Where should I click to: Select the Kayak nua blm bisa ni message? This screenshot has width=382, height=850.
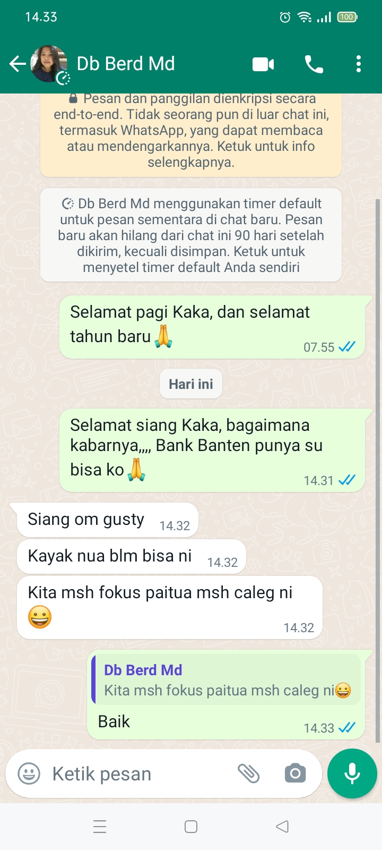(x=132, y=557)
